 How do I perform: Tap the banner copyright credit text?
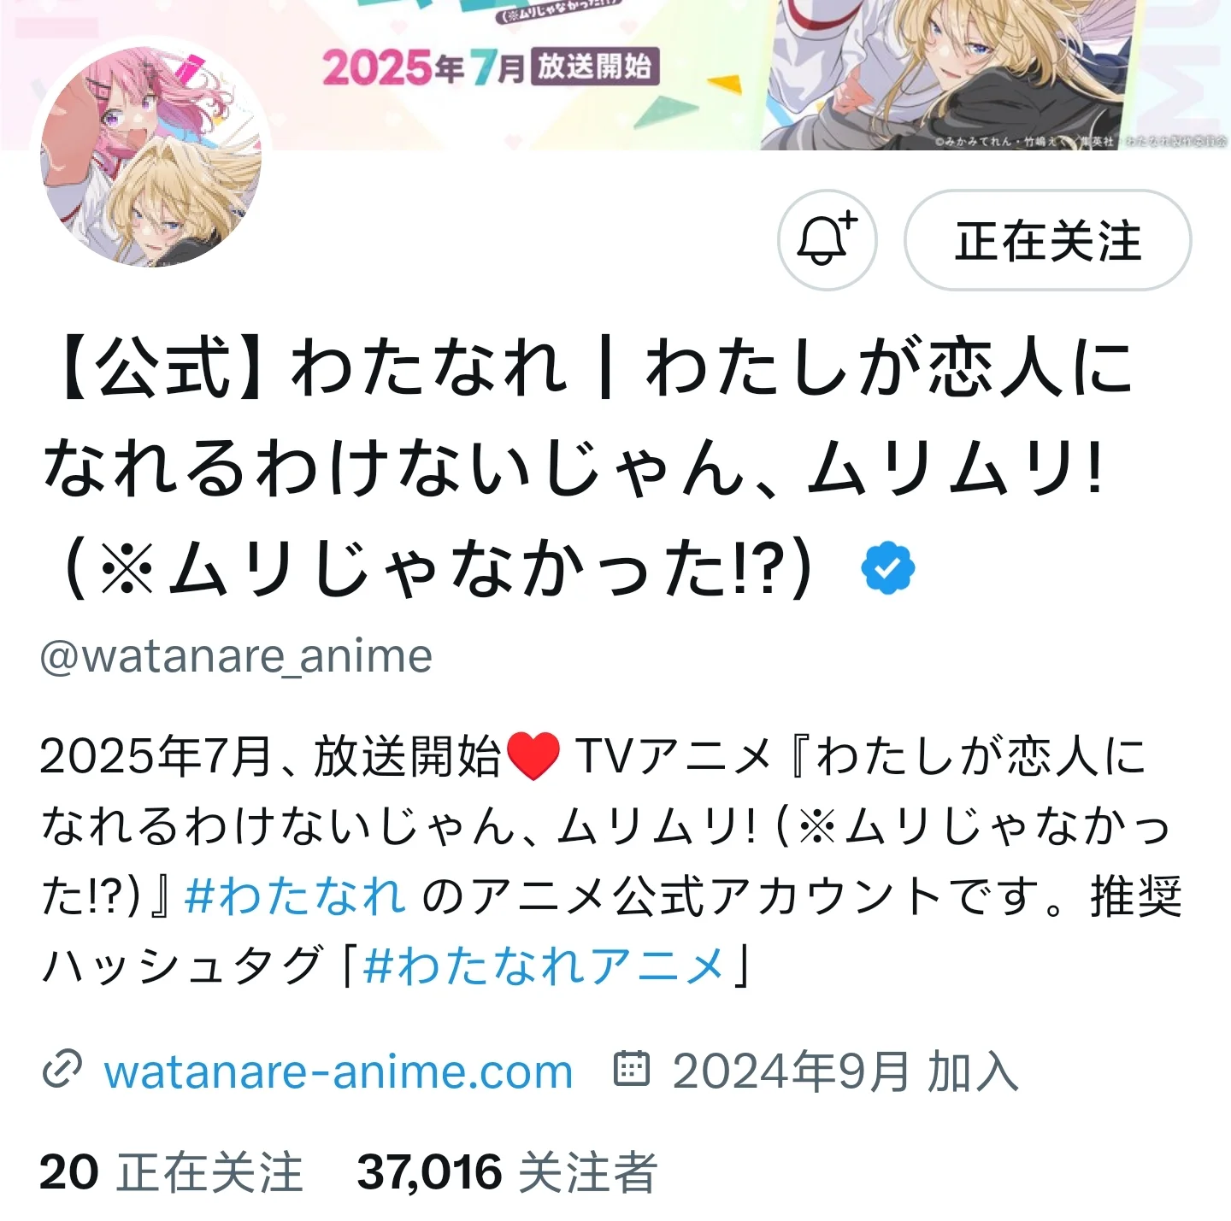click(1080, 141)
